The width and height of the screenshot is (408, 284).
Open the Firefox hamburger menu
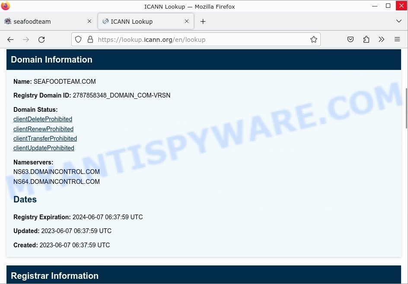(397, 40)
